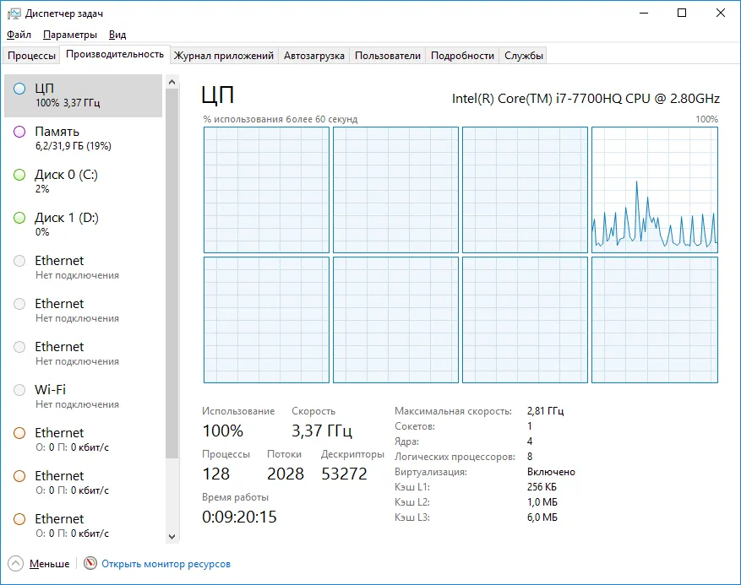This screenshot has width=741, height=585.
Task: Click the Resource Monitor gauge icon
Action: (90, 563)
